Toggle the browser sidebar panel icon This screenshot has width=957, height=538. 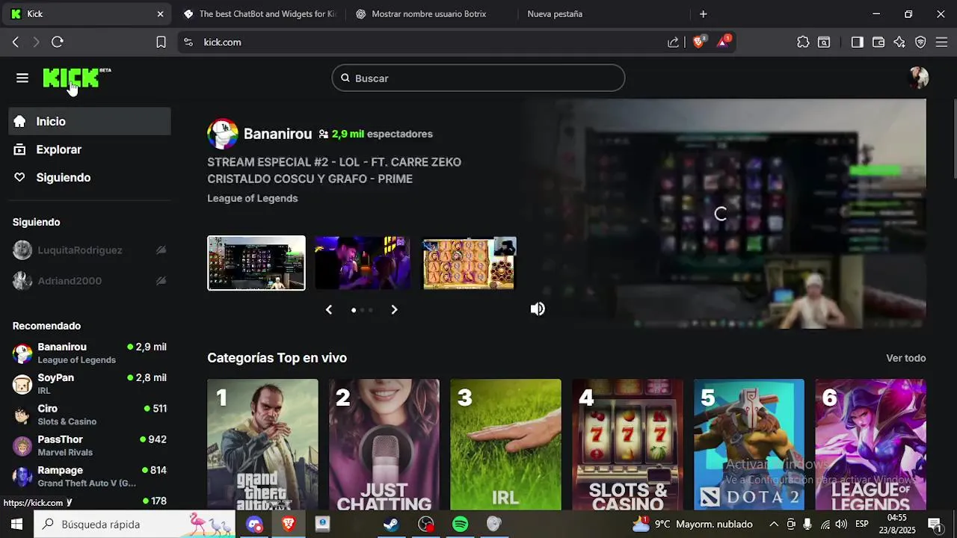click(x=858, y=42)
